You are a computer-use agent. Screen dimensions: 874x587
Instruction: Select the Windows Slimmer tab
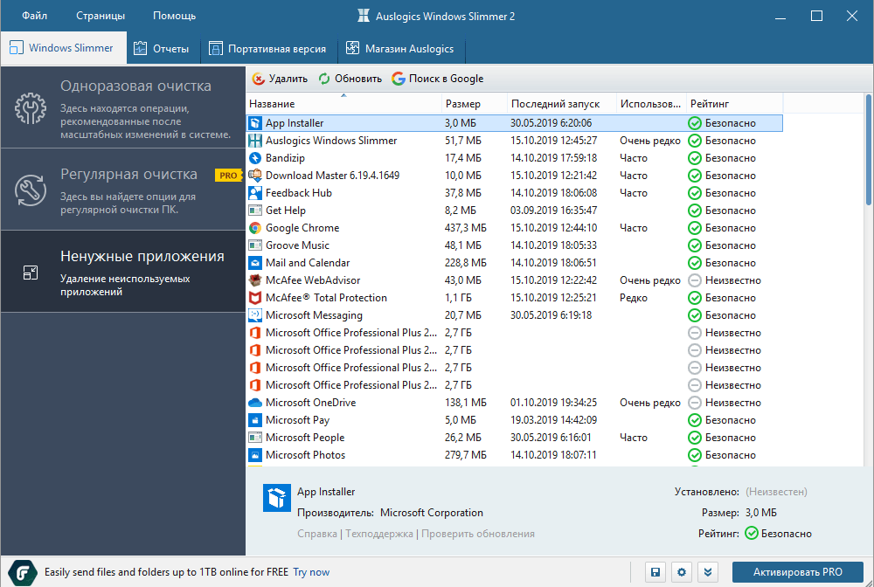63,48
